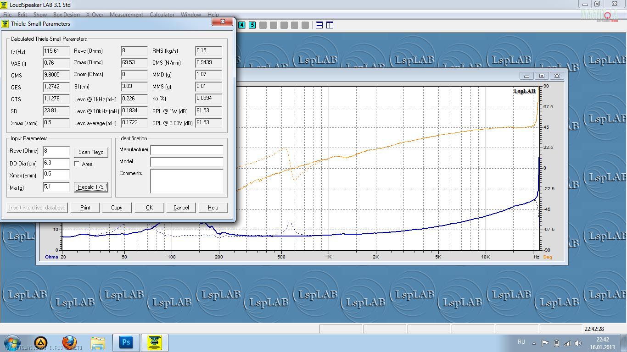Open the orange triangle app in taskbar
The image size is (627, 352).
(x=41, y=343)
